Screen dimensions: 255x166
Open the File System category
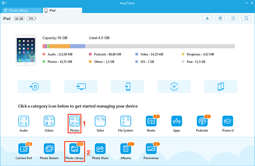126,121
